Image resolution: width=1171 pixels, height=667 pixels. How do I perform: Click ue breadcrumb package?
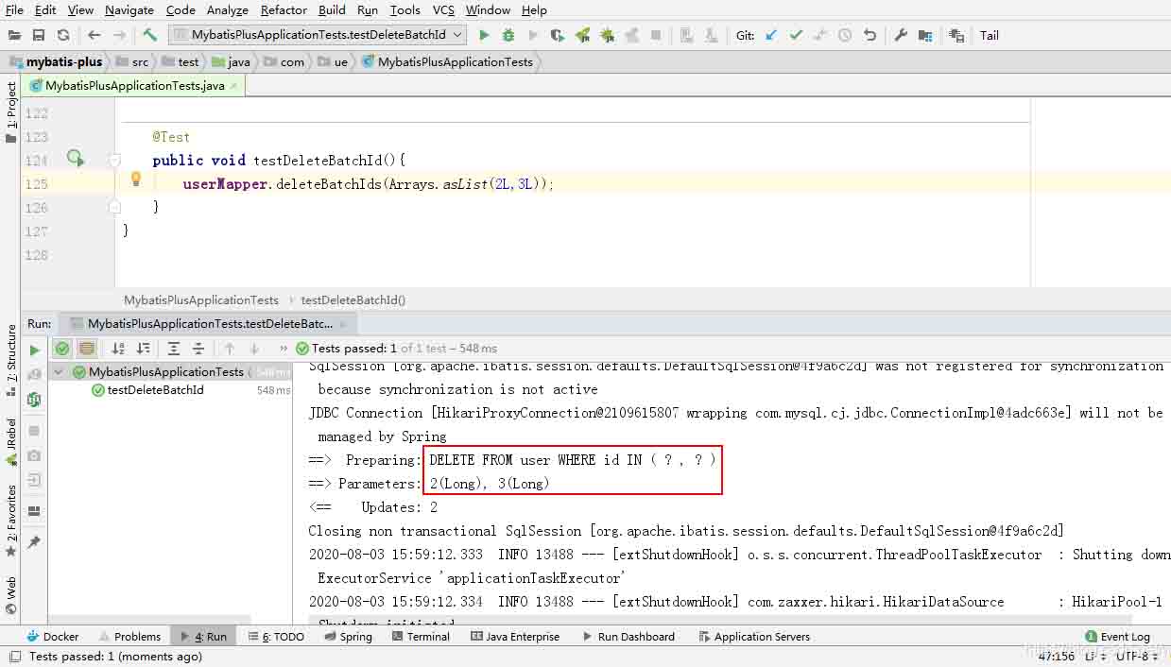click(334, 61)
